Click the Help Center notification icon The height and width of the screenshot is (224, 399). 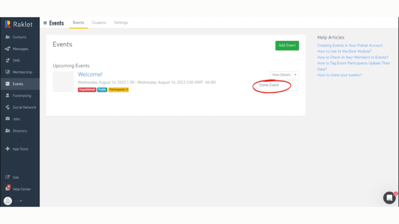coord(8,189)
